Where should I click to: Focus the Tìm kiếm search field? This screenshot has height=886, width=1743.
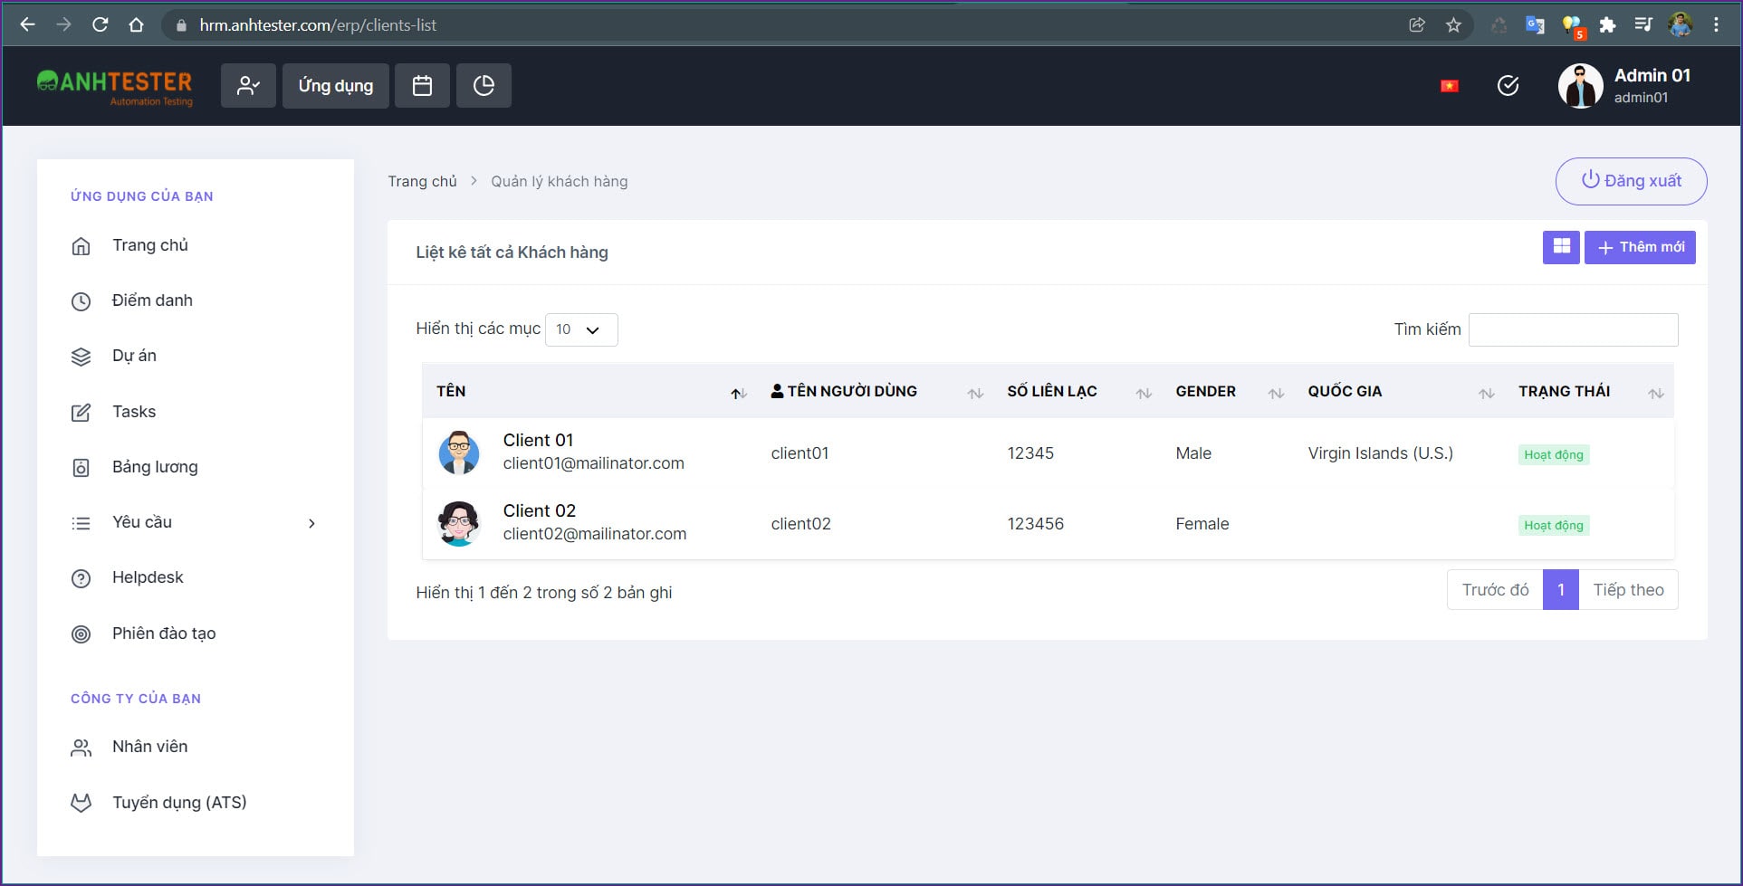point(1573,329)
